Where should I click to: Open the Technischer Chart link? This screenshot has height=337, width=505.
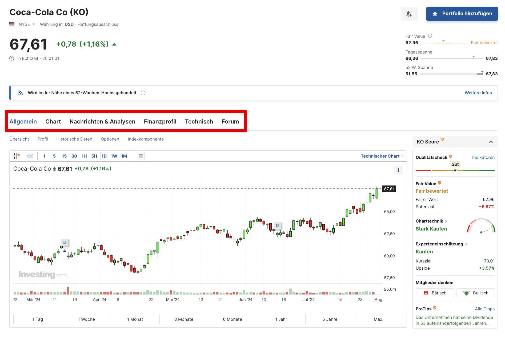tap(382, 156)
